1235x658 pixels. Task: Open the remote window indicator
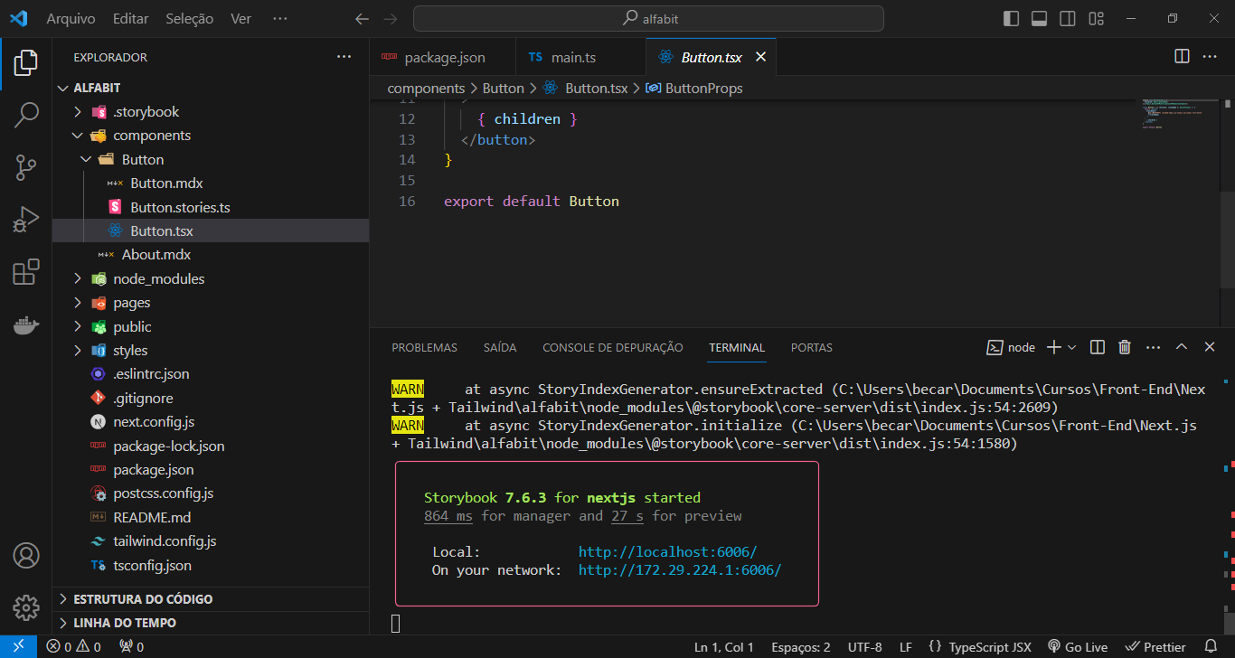(x=18, y=646)
